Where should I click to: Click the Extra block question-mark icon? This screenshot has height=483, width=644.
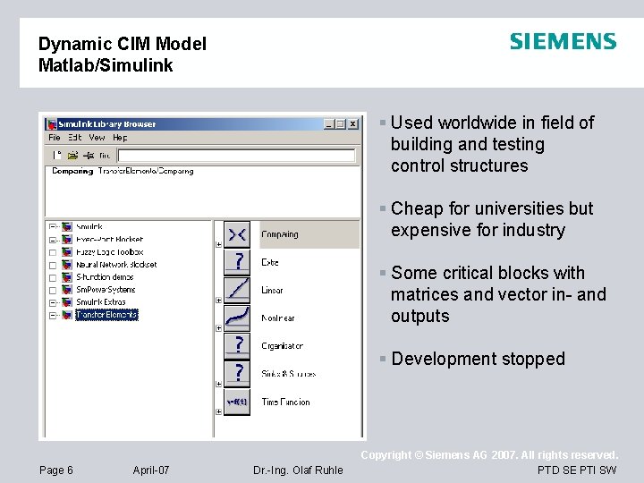pos(237,262)
